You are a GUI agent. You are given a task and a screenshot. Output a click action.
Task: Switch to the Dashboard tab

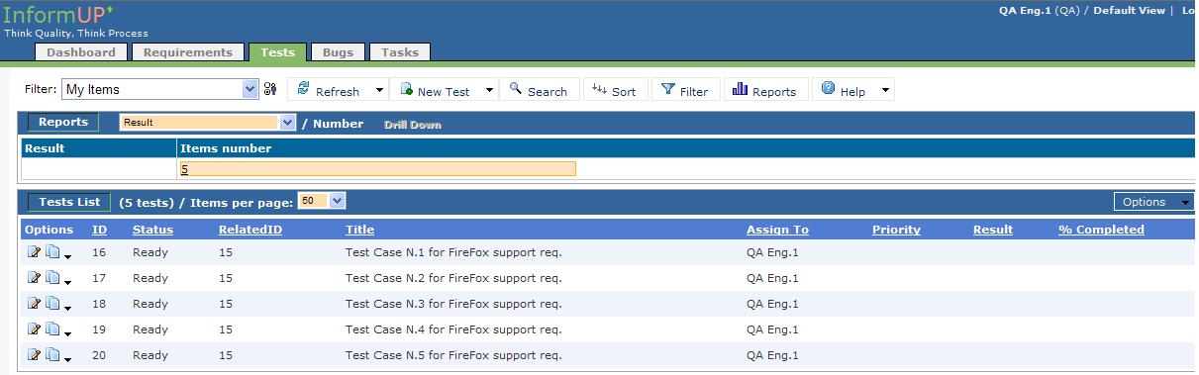(x=81, y=52)
